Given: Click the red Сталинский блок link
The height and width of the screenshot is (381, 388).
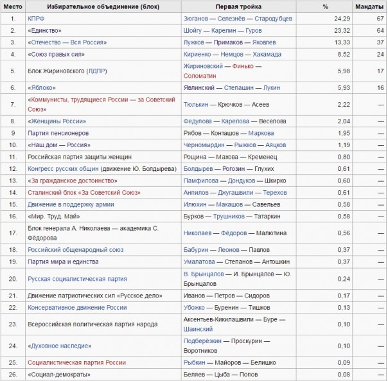Looking at the screenshot, I should (84, 192).
